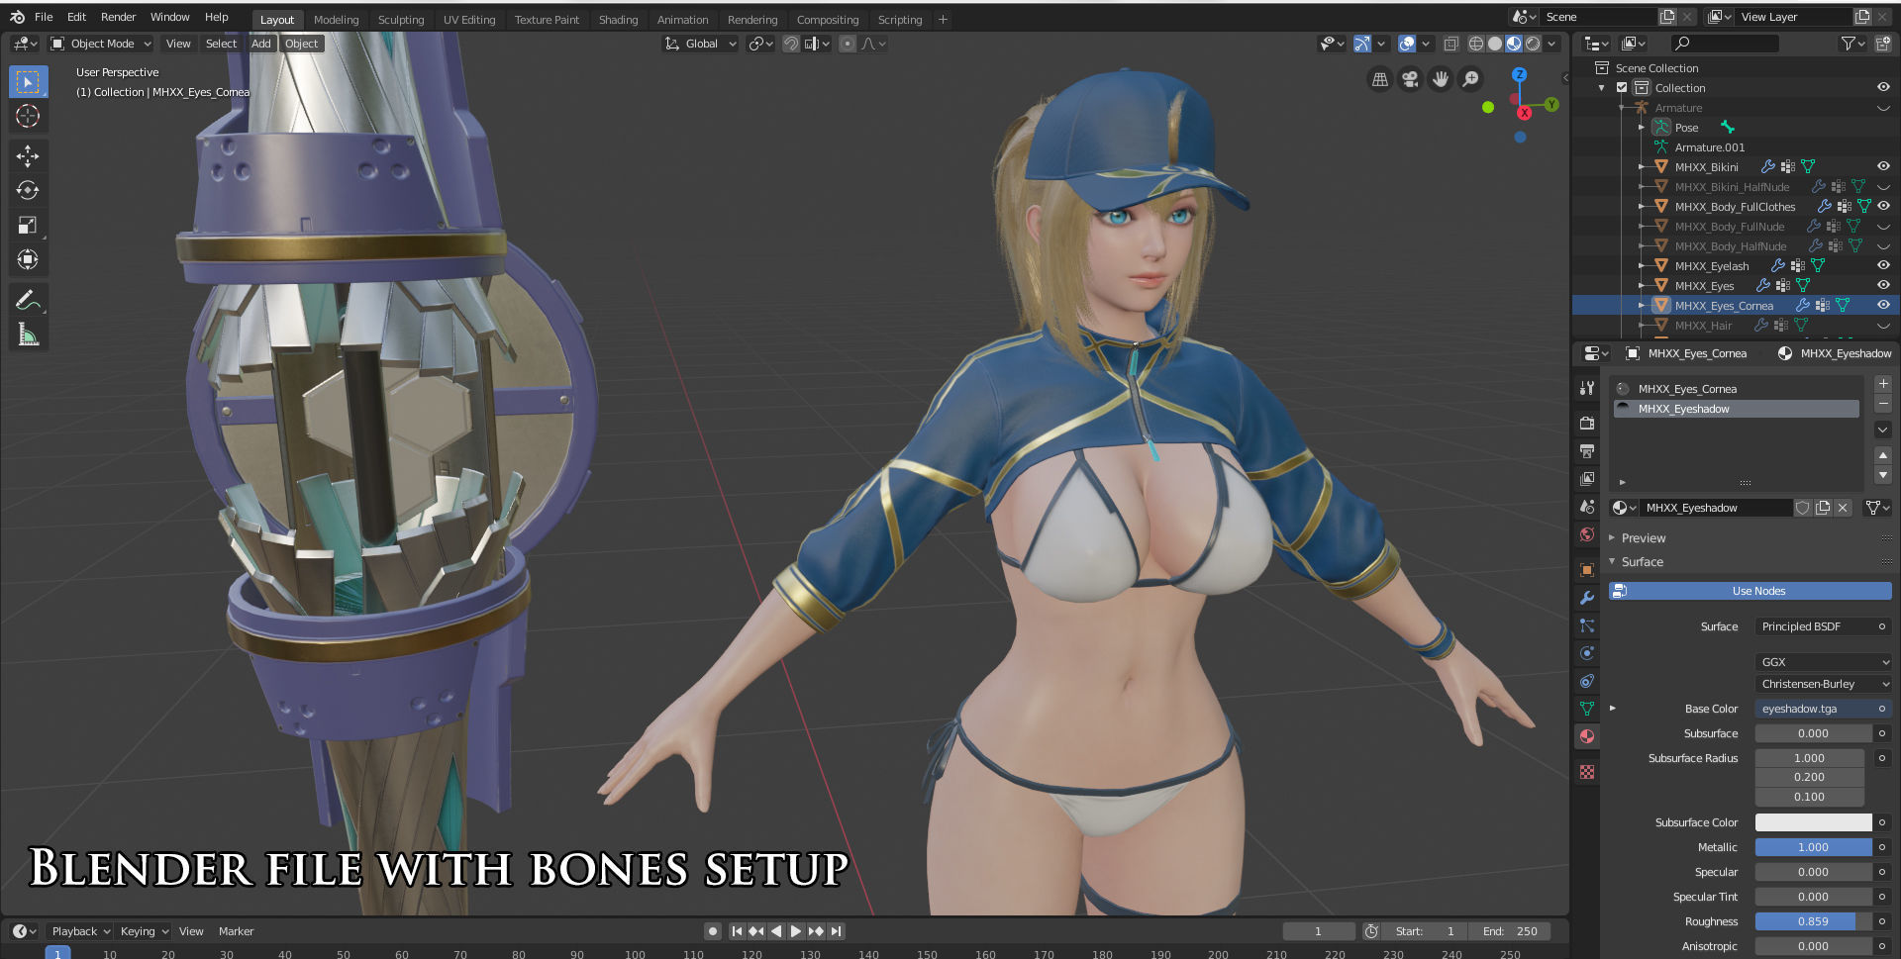1901x959 pixels.
Task: Open the Object properties tab
Action: pyautogui.click(x=1587, y=570)
